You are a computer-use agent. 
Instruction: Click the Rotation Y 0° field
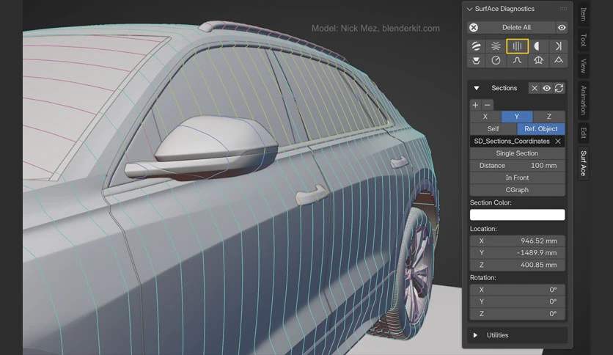(517, 301)
